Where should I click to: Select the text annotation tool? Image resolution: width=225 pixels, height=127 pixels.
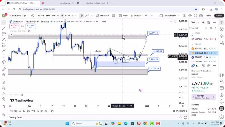coord(4,56)
